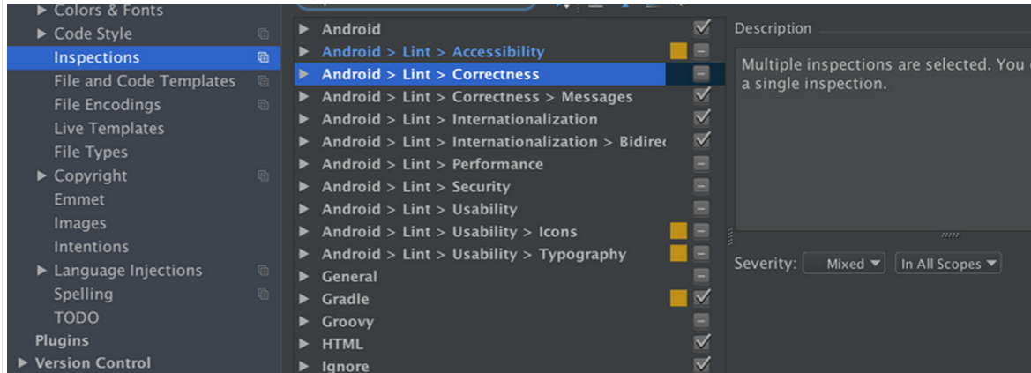Screen dimensions: 1031x373
Task: Expand Android Lint Accessibility group
Action: pos(303,51)
